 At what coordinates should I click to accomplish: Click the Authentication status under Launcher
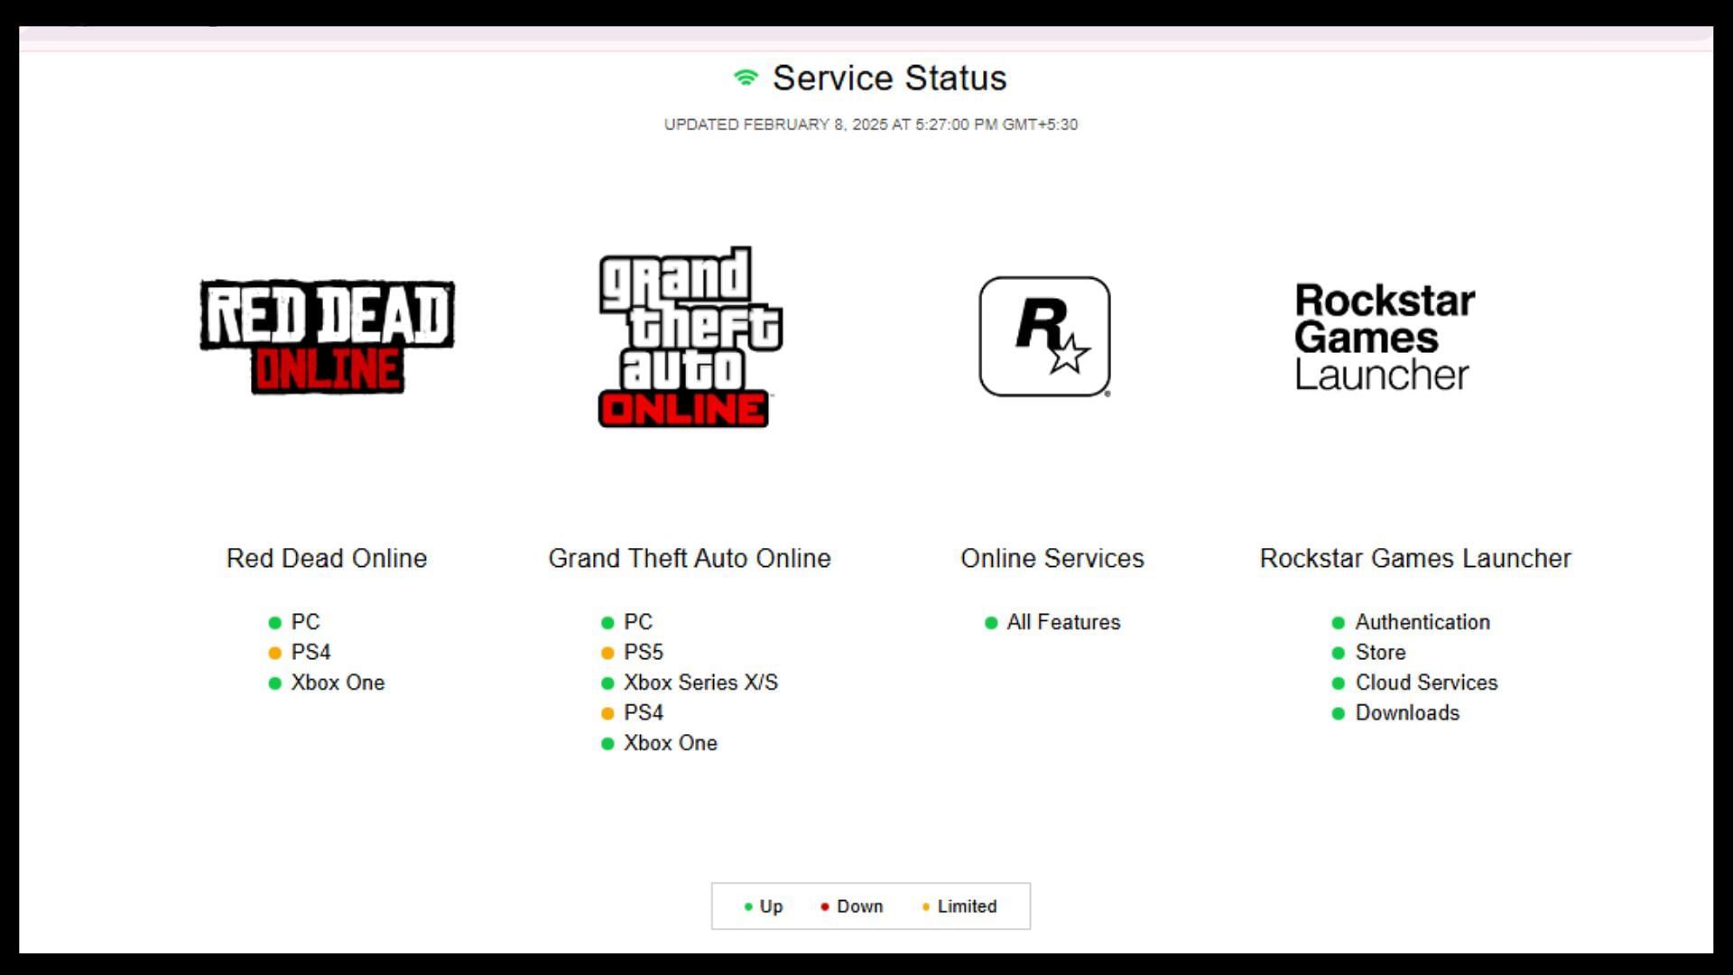[1411, 621]
